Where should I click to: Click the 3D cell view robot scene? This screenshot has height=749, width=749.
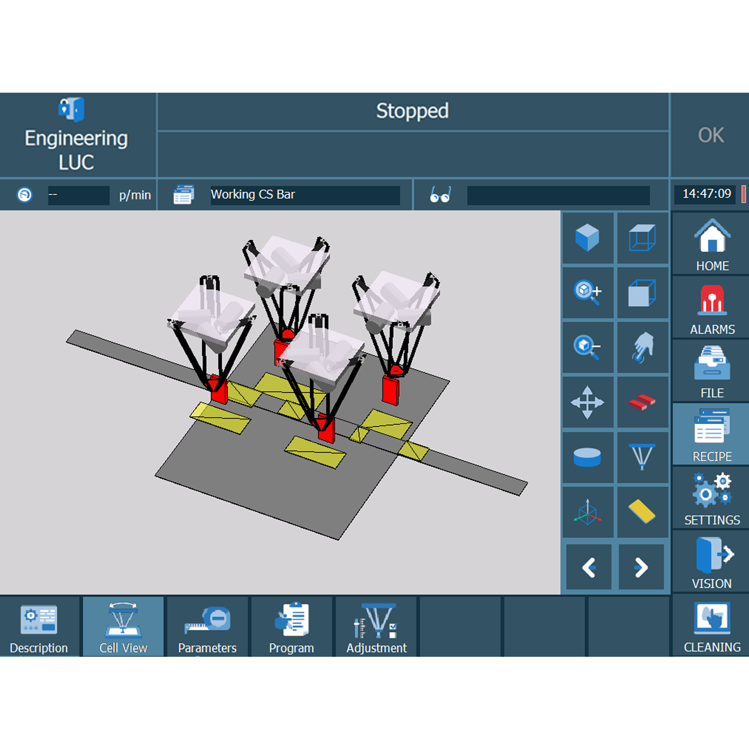[280, 403]
